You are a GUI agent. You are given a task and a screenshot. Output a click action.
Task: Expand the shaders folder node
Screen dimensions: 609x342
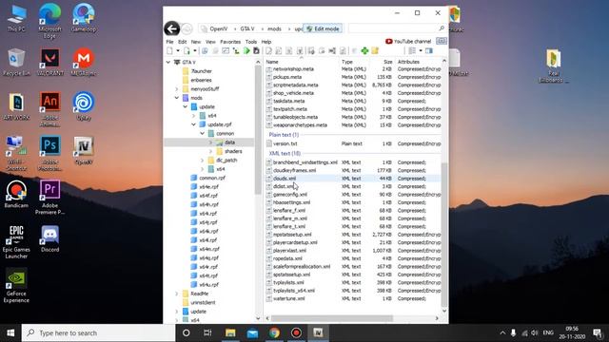click(x=211, y=151)
